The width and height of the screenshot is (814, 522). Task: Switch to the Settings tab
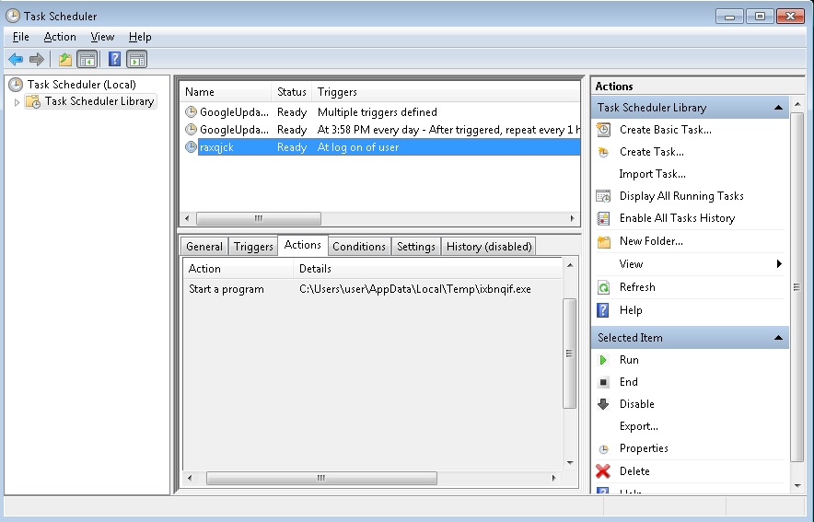[x=416, y=247]
